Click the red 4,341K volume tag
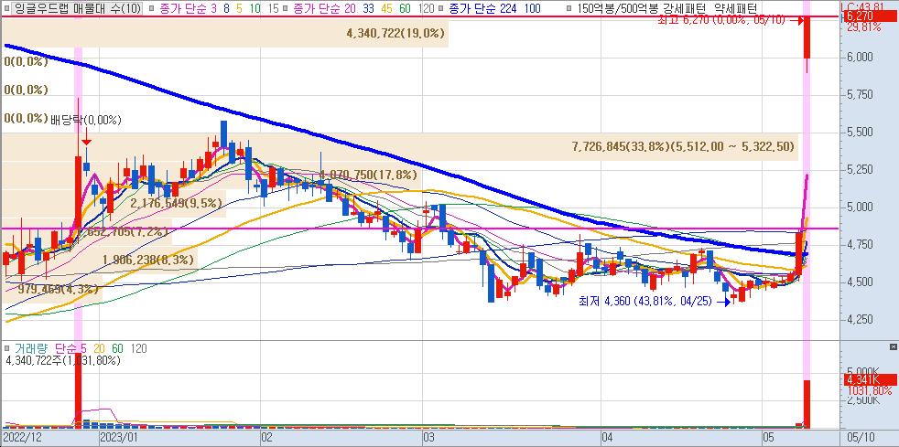 pos(871,379)
